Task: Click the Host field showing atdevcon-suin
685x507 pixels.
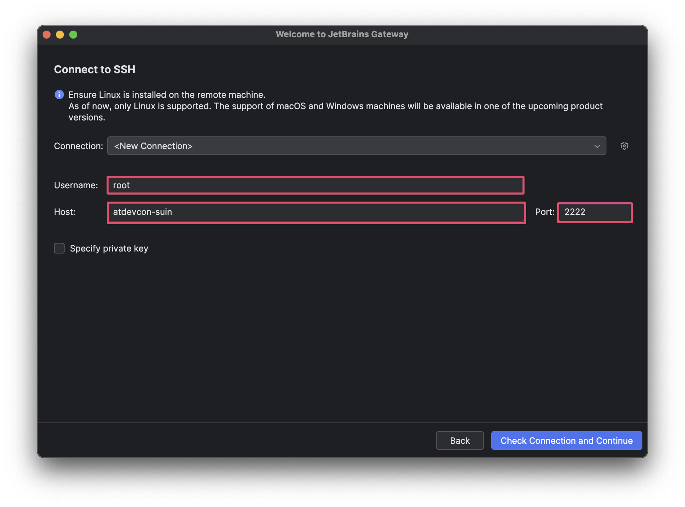Action: click(316, 212)
